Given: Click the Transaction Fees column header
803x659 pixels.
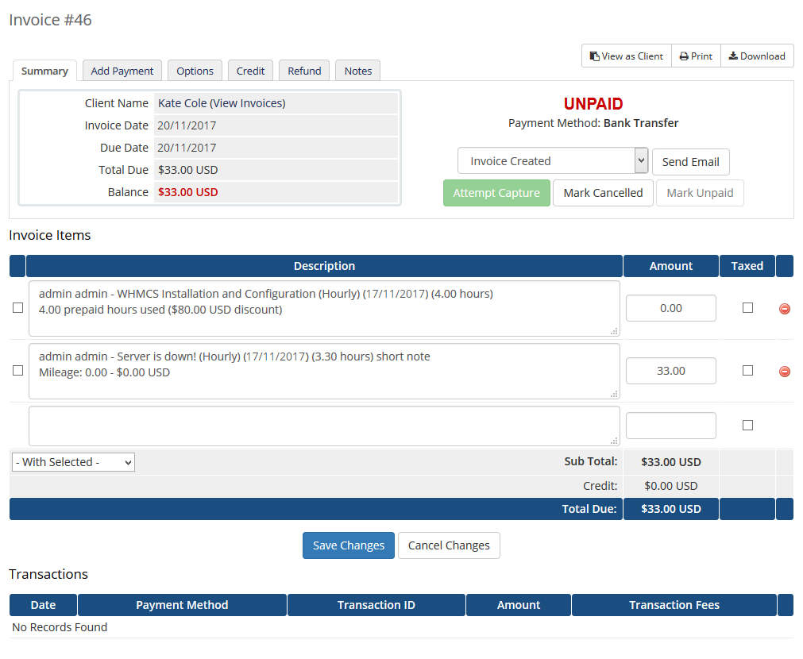Looking at the screenshot, I should pyautogui.click(x=674, y=605).
